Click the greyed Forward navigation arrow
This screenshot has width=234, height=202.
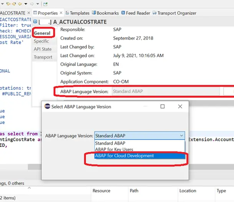coord(31,4)
